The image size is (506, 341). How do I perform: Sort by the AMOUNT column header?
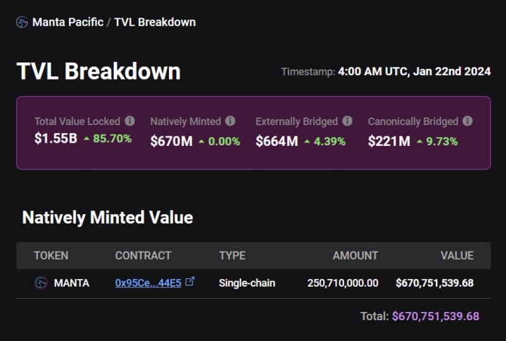[x=355, y=256]
